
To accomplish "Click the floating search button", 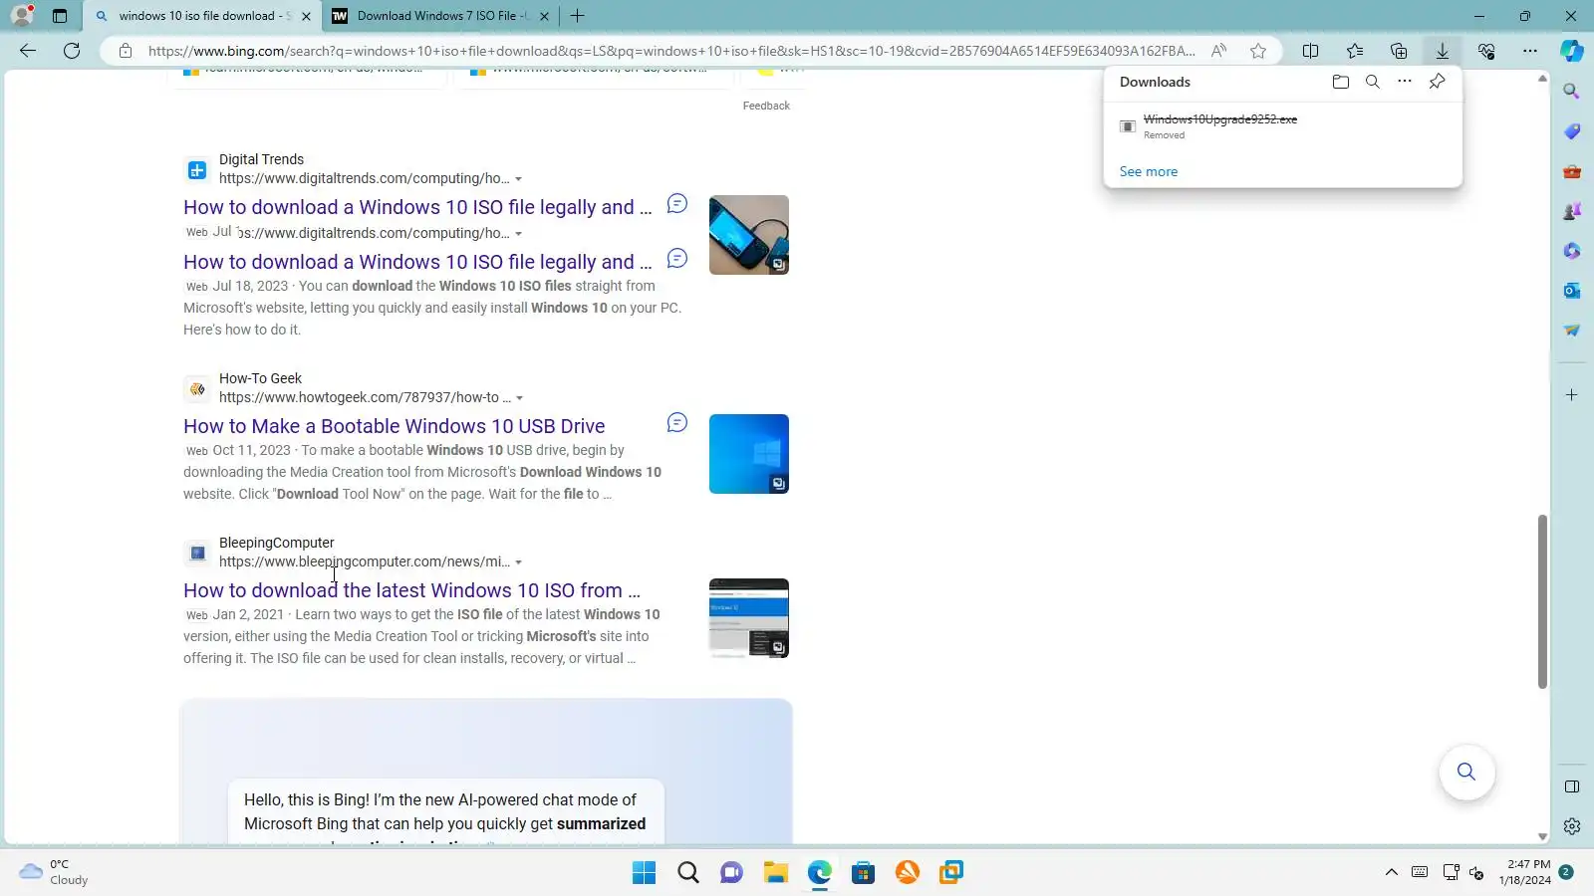I will 1466,772.
